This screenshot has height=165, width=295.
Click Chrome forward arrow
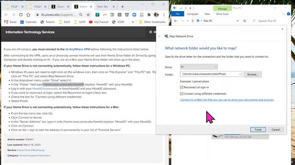coord(13,15)
